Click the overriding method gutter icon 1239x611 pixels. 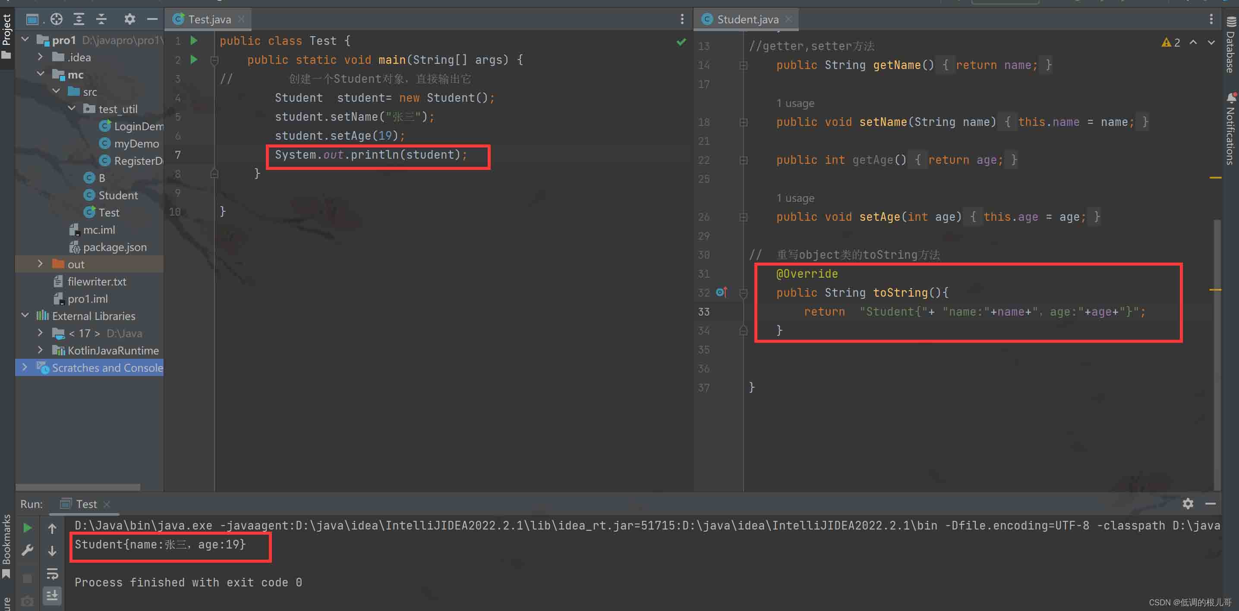click(721, 292)
